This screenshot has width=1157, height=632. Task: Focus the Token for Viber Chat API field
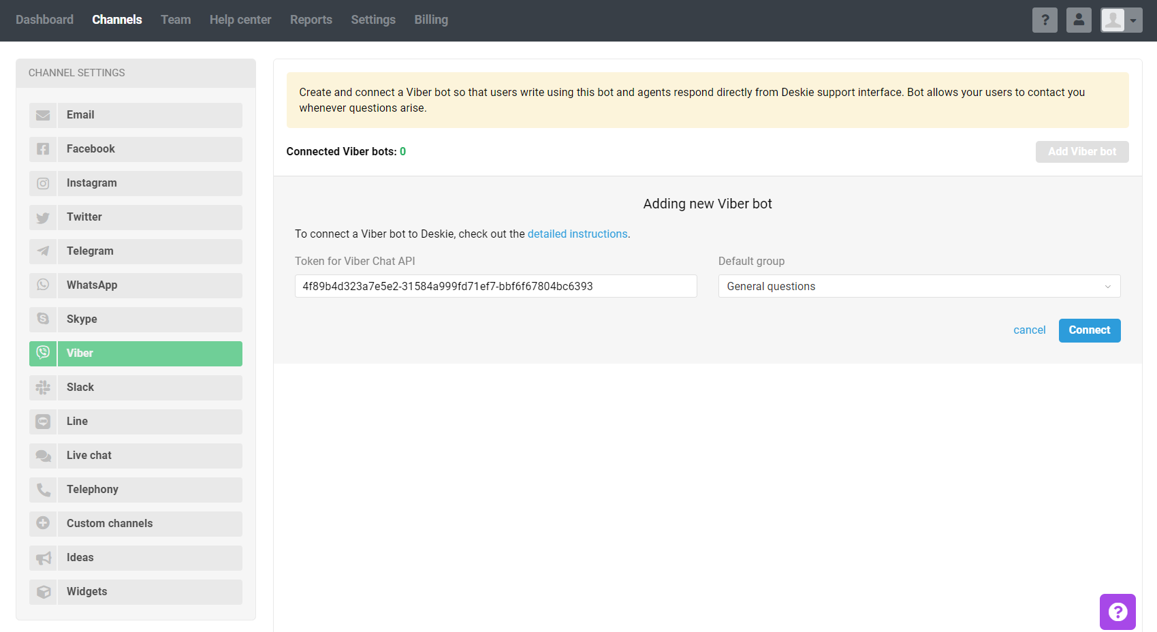point(496,286)
